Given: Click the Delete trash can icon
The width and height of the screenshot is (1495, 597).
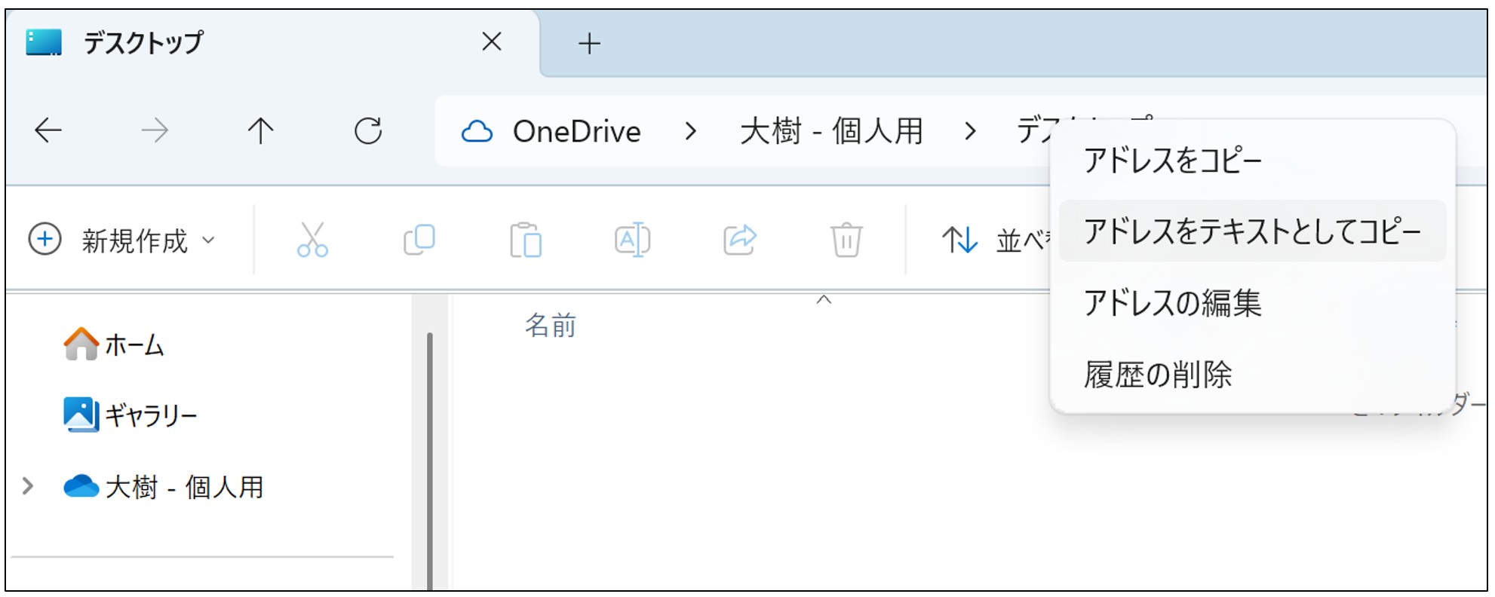Looking at the screenshot, I should pyautogui.click(x=846, y=240).
